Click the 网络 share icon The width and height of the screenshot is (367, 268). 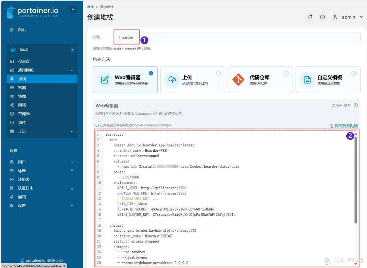click(12, 105)
